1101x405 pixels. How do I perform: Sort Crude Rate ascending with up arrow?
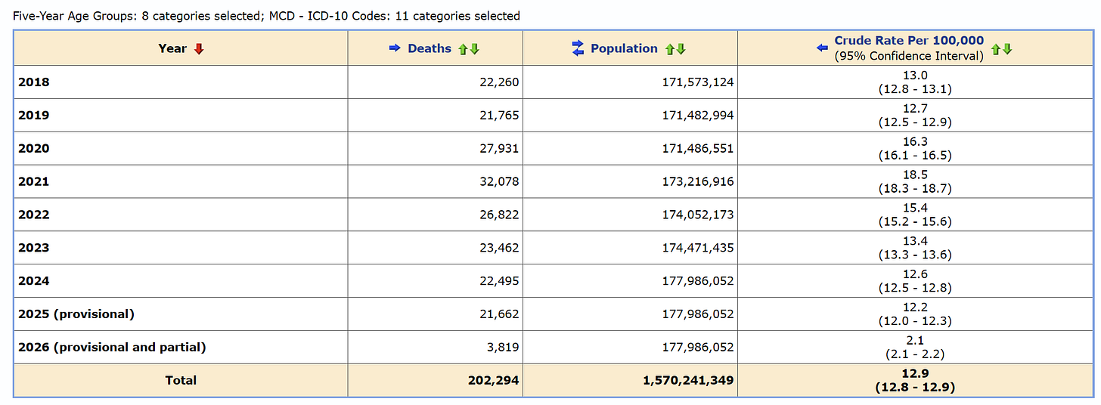[996, 49]
